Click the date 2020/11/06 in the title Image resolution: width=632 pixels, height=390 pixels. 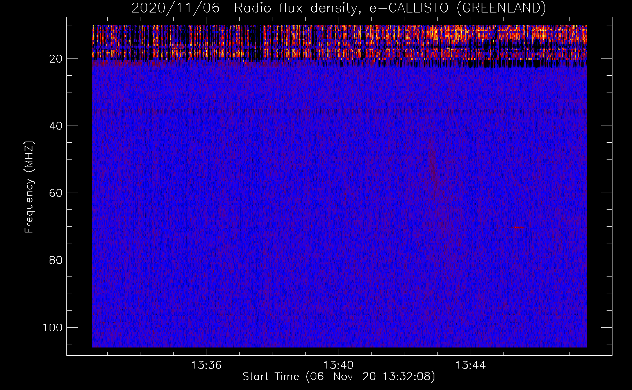pos(175,8)
